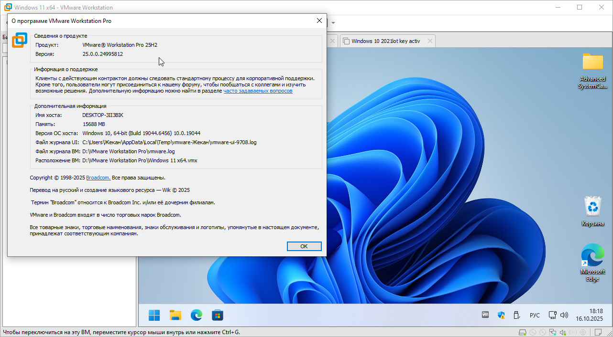Expand the toolbar dropdown arrow beside the dialog
This screenshot has height=337, width=613.
click(333, 22)
